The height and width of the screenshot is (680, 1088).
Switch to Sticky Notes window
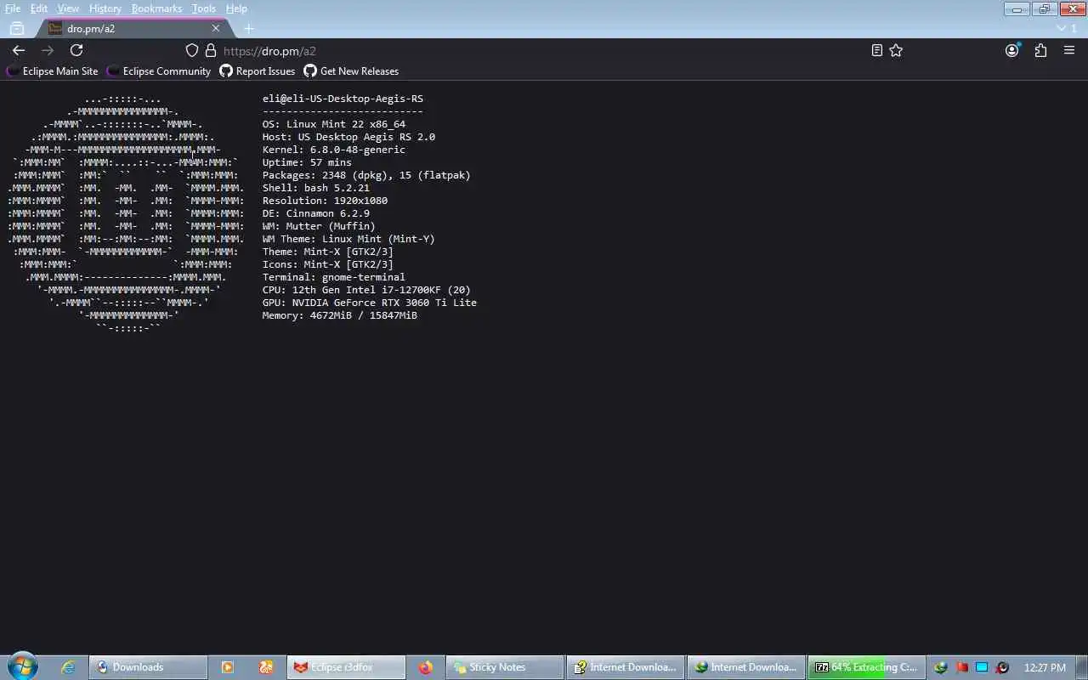tap(505, 667)
